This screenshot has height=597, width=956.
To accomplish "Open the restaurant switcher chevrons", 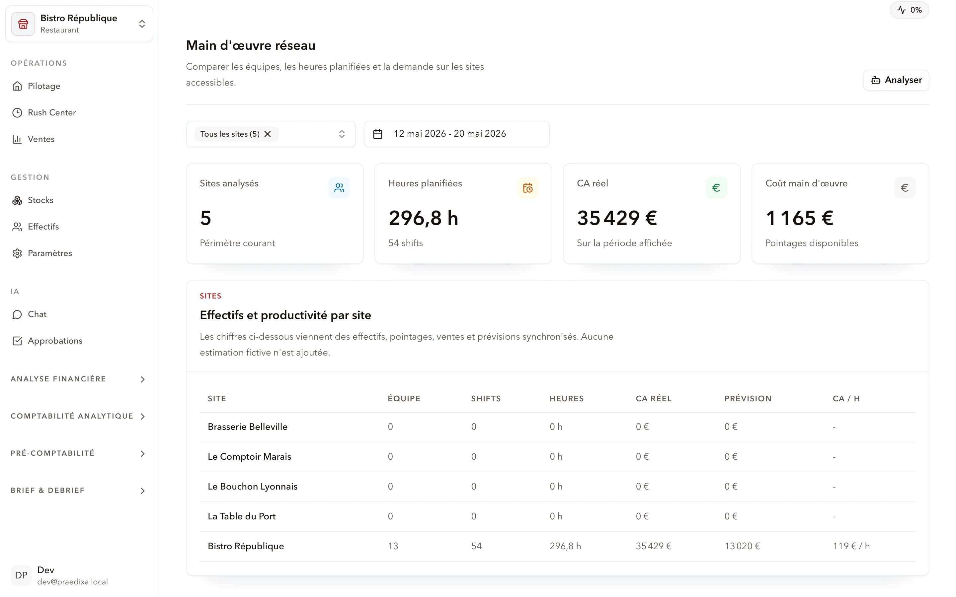I will (142, 24).
